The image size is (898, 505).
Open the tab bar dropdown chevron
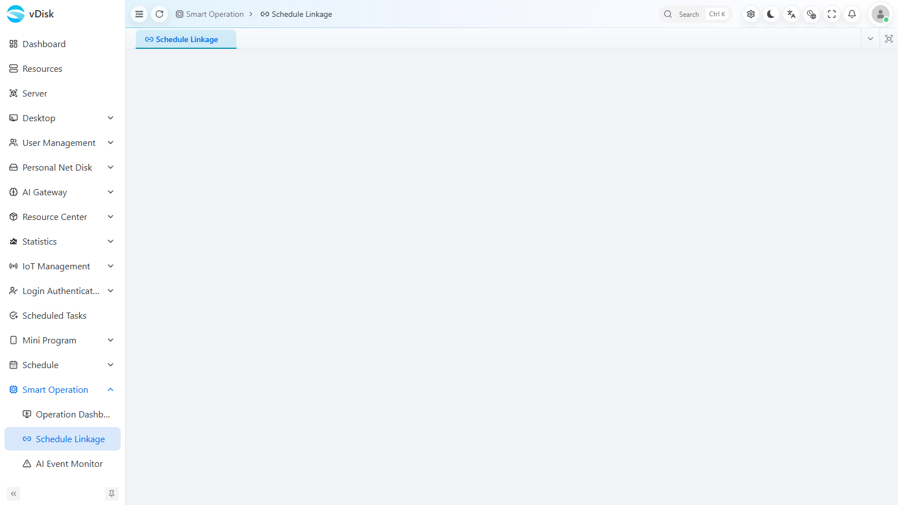coord(870,39)
